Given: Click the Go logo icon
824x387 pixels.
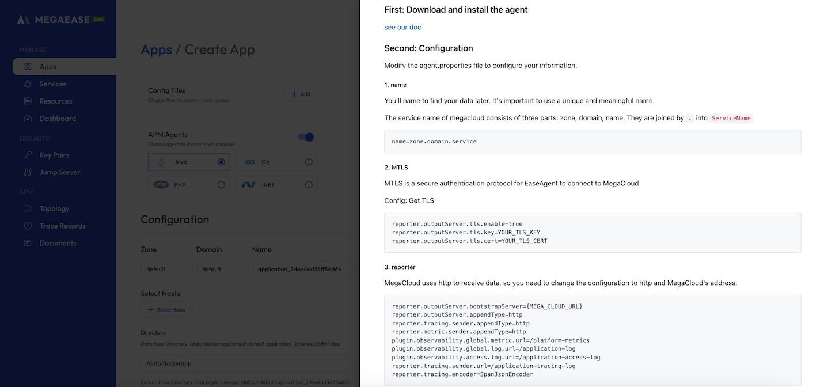Looking at the screenshot, I should [249, 162].
